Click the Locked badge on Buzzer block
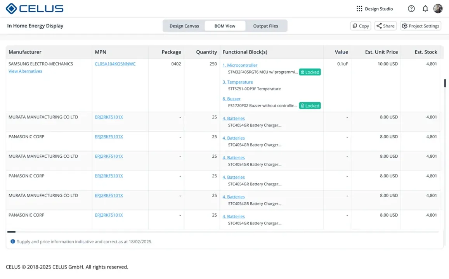The width and height of the screenshot is (449, 279). [x=310, y=106]
